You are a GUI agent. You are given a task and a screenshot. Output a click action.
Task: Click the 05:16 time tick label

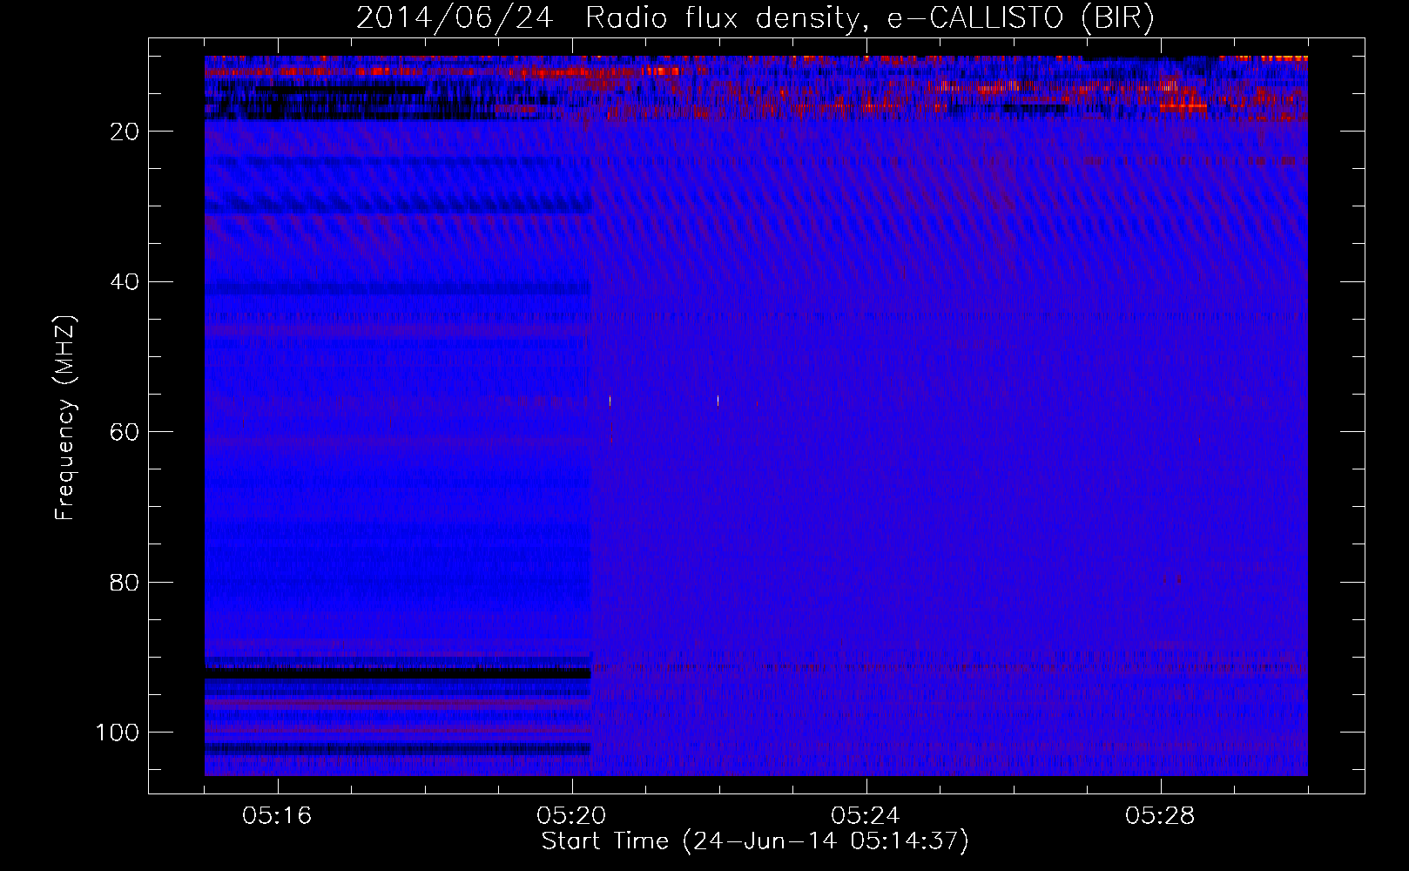click(x=277, y=816)
